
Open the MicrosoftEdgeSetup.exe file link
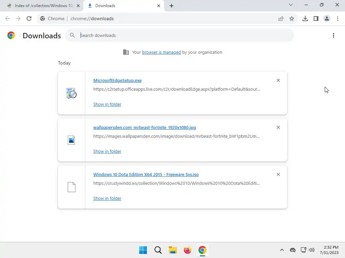[x=117, y=81]
